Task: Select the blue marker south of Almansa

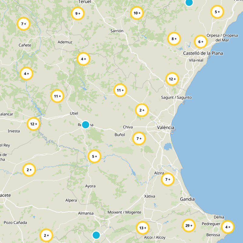Action: tap(96, 235)
